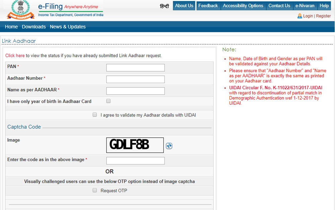
Task: Click the Register link
Action: coord(323,16)
